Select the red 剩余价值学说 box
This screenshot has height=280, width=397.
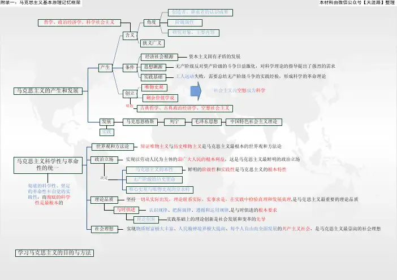pos(158,97)
